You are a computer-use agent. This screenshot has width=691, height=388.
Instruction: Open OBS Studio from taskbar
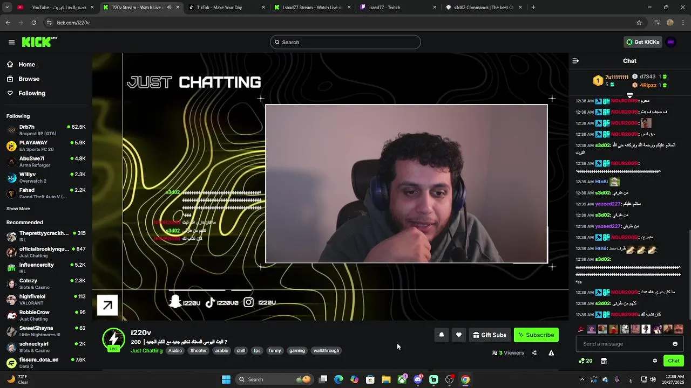449,379
